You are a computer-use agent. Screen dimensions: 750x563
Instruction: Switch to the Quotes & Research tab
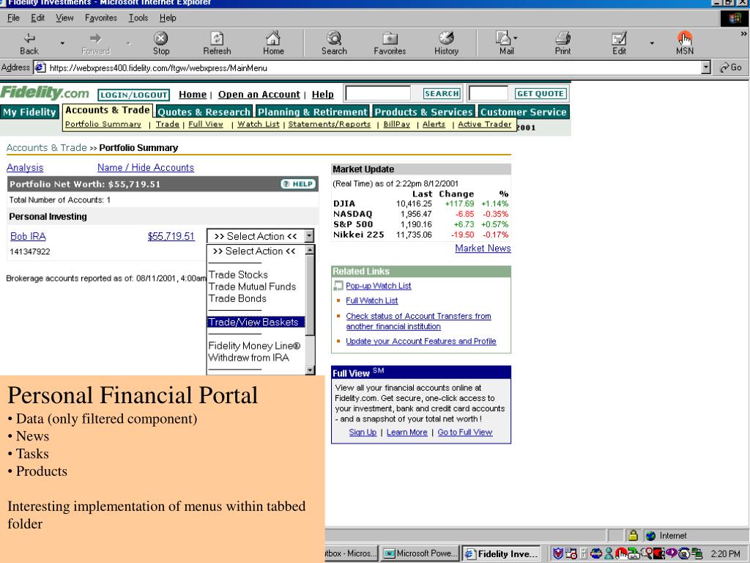pos(204,112)
